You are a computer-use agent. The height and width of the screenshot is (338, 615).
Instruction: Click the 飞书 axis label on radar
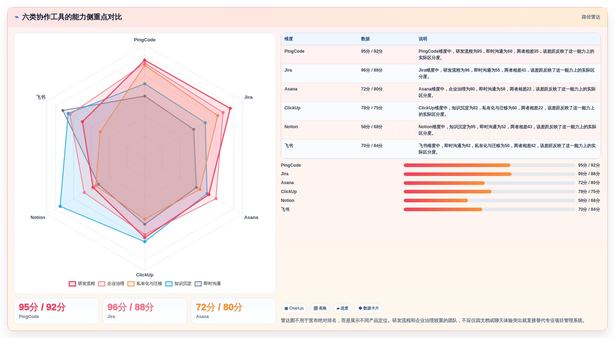[41, 97]
